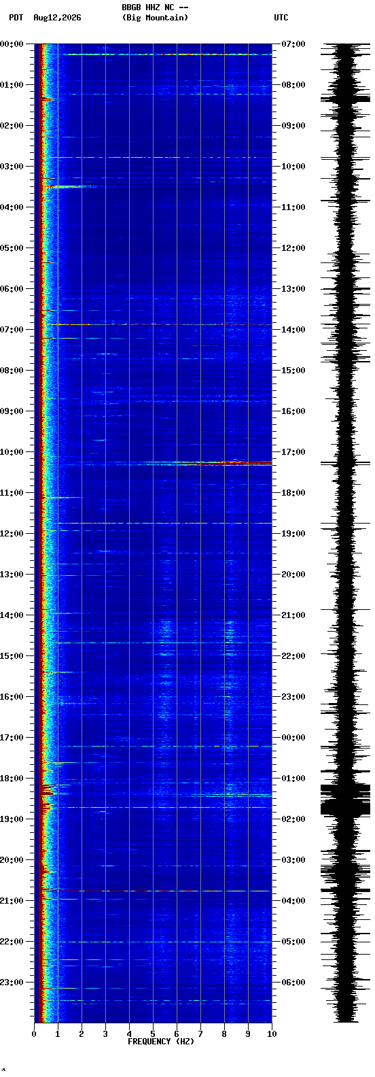This screenshot has width=375, height=1077.
Task: Click the PDT timezone label
Action: (x=16, y=18)
